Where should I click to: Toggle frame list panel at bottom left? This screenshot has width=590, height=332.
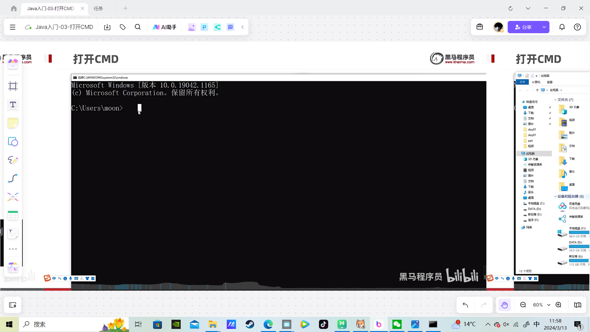[13, 305]
